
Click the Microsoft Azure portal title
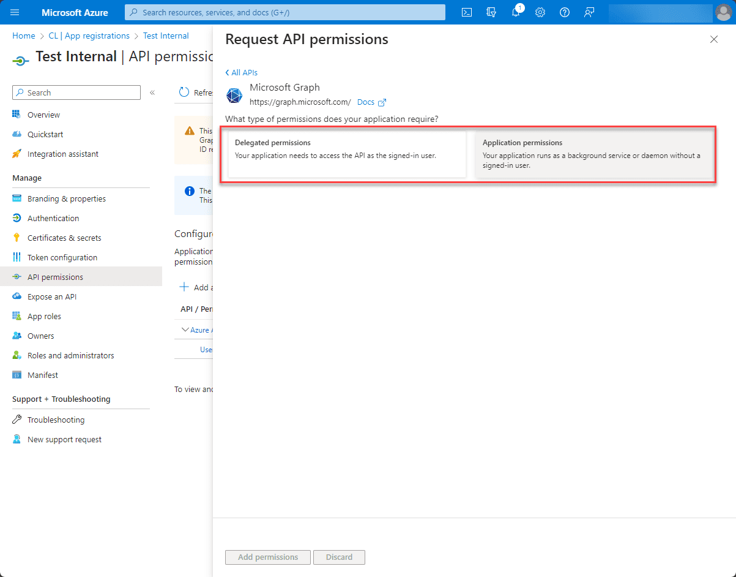tap(75, 12)
